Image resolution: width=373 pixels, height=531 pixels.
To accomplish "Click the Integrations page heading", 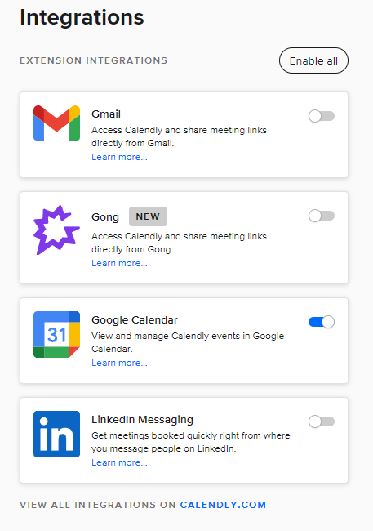I will coord(82,17).
